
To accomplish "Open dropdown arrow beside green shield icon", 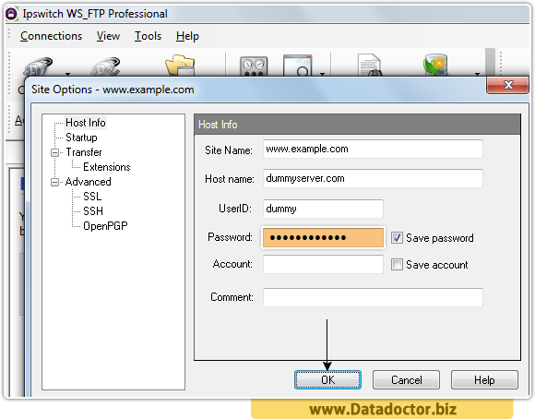I will pyautogui.click(x=477, y=74).
